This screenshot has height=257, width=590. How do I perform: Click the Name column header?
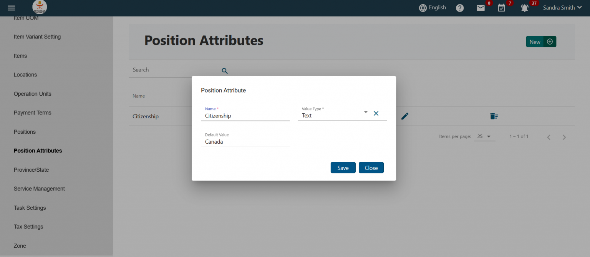[139, 96]
